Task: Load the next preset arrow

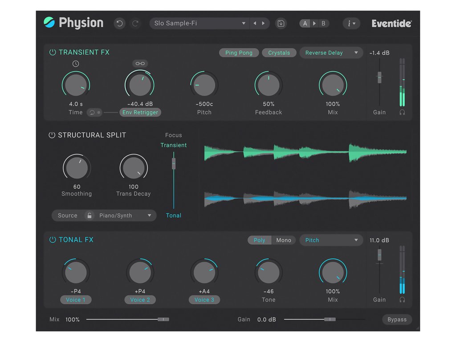Action: tap(264, 24)
